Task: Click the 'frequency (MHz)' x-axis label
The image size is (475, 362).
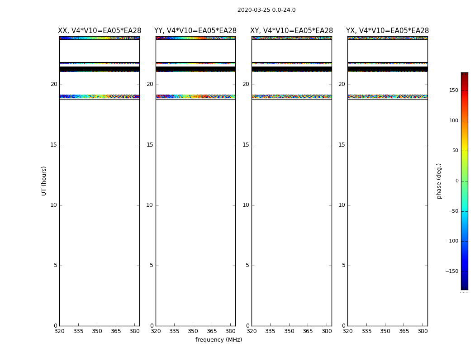Action: (218, 339)
